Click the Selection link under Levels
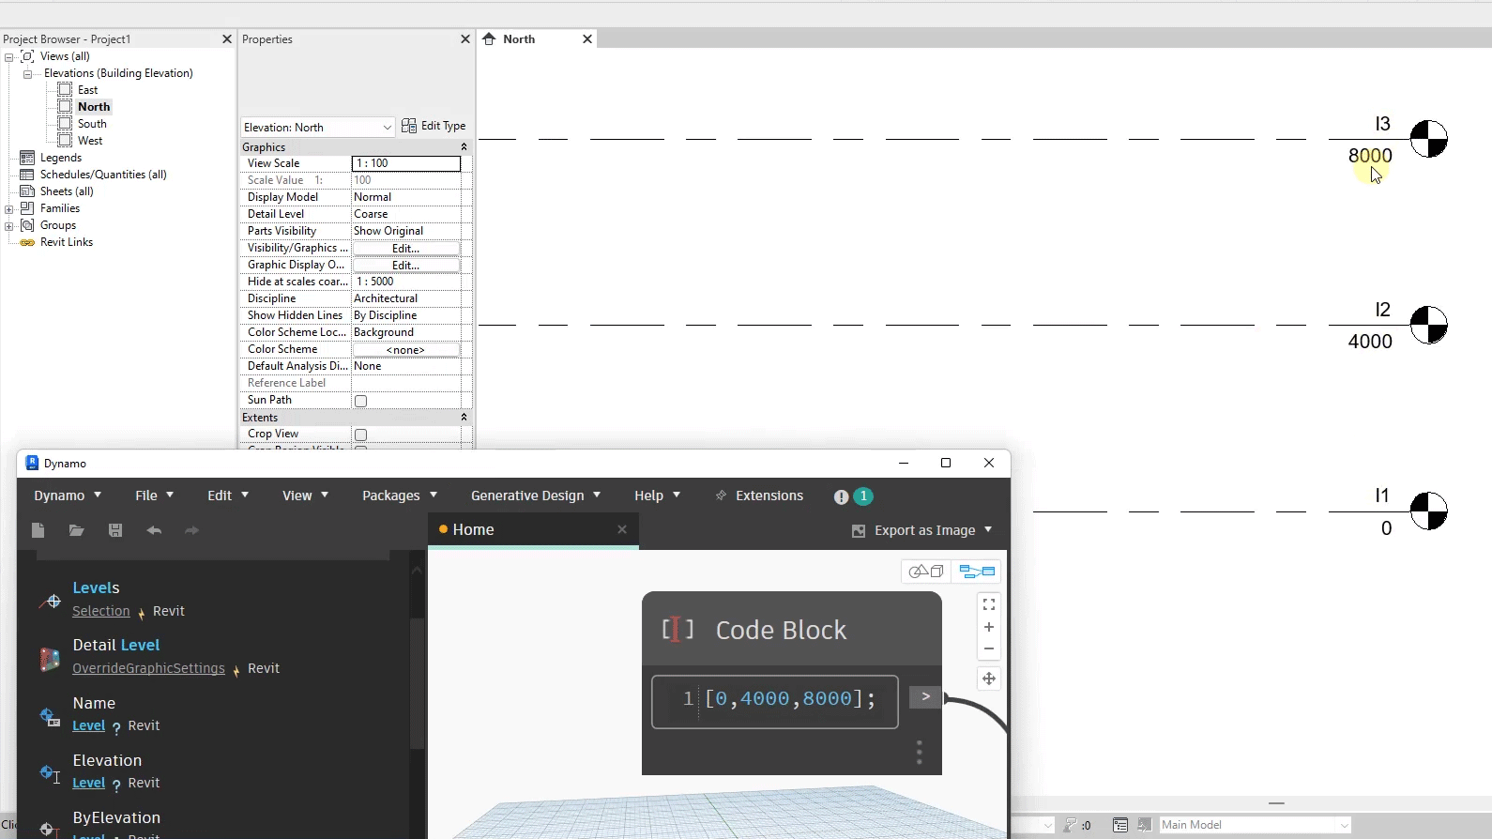 101,611
